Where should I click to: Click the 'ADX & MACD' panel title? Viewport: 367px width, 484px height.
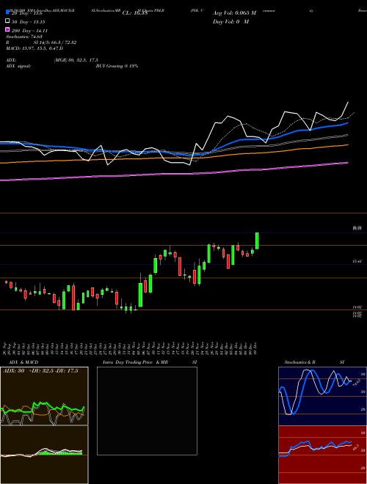23,362
